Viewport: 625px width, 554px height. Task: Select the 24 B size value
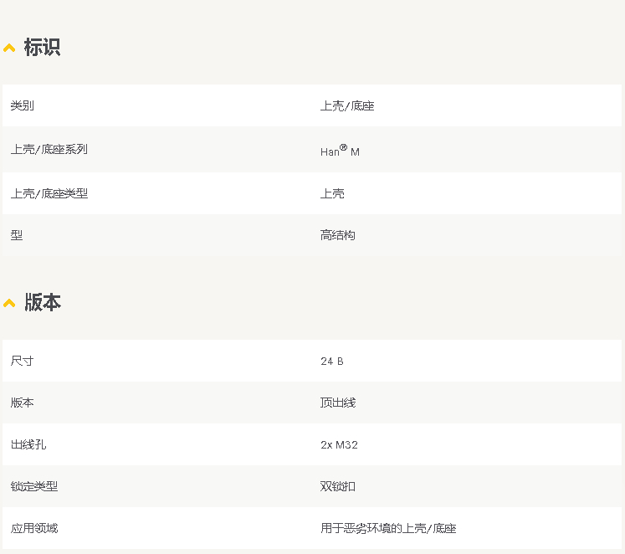click(x=332, y=361)
